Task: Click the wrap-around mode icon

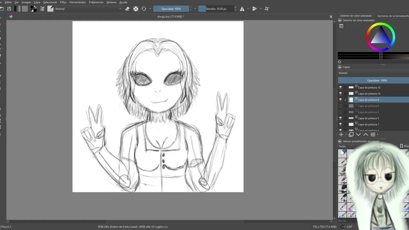Action: (x=267, y=9)
